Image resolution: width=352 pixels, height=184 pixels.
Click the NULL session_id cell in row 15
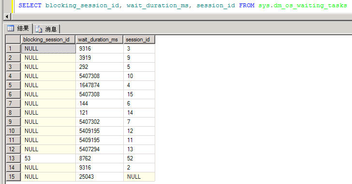point(139,177)
